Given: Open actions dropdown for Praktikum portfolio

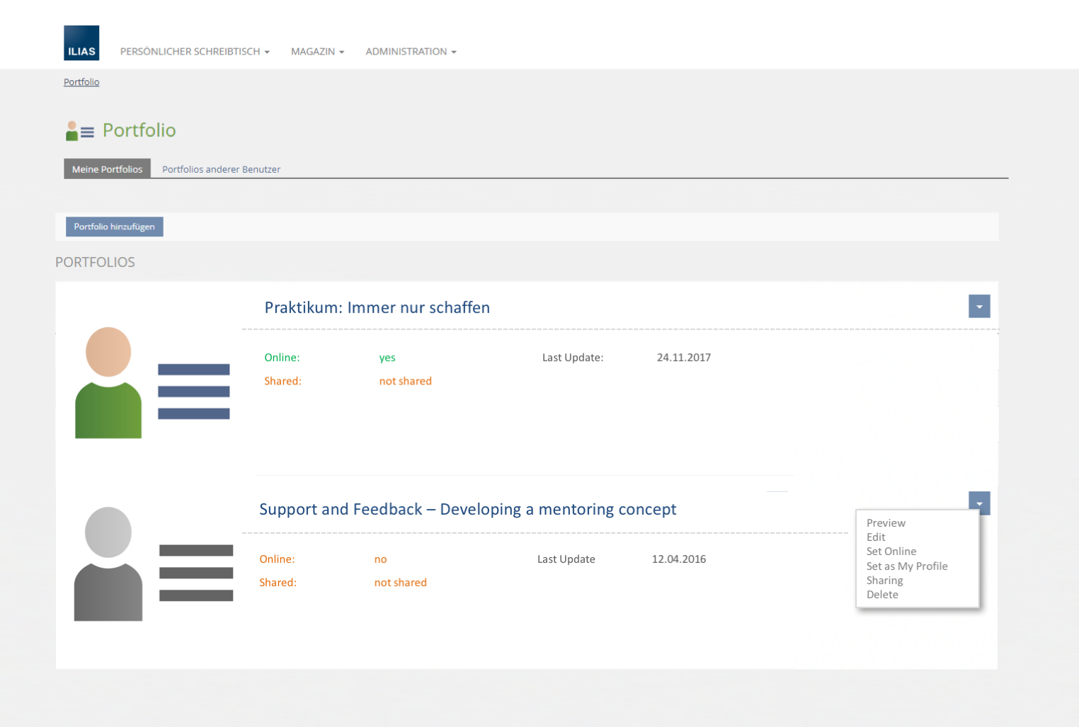Looking at the screenshot, I should pyautogui.click(x=978, y=307).
